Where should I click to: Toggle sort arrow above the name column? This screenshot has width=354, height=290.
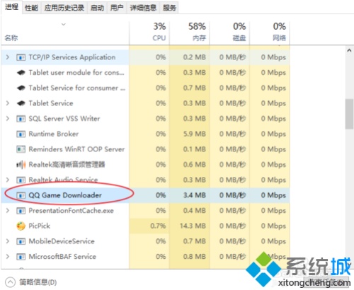click(63, 24)
